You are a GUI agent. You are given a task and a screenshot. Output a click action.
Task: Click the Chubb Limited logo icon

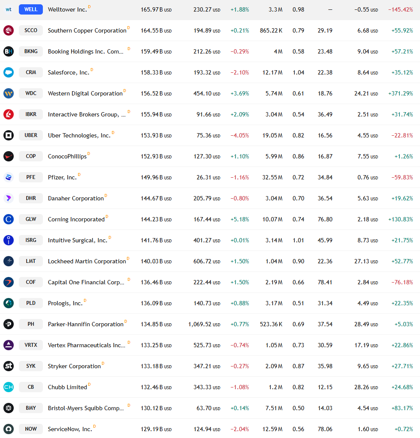(9, 387)
